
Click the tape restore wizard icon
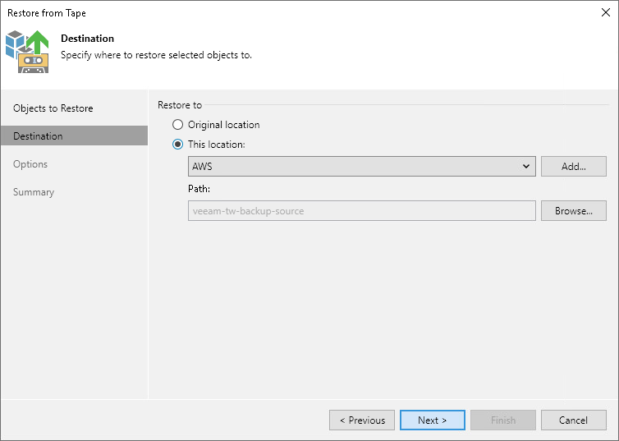pos(27,52)
